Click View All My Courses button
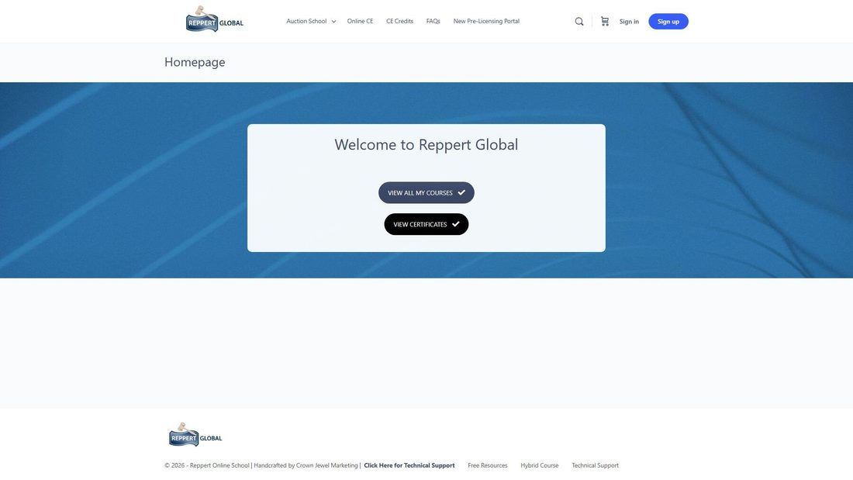Viewport: 853px width, 480px height. tap(426, 192)
